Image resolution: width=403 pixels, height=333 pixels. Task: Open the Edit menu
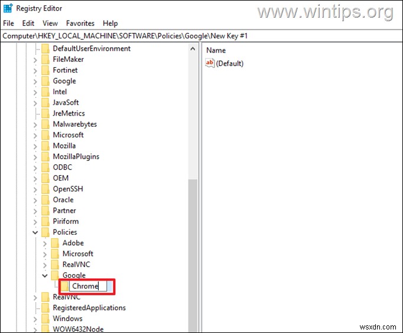pos(28,24)
